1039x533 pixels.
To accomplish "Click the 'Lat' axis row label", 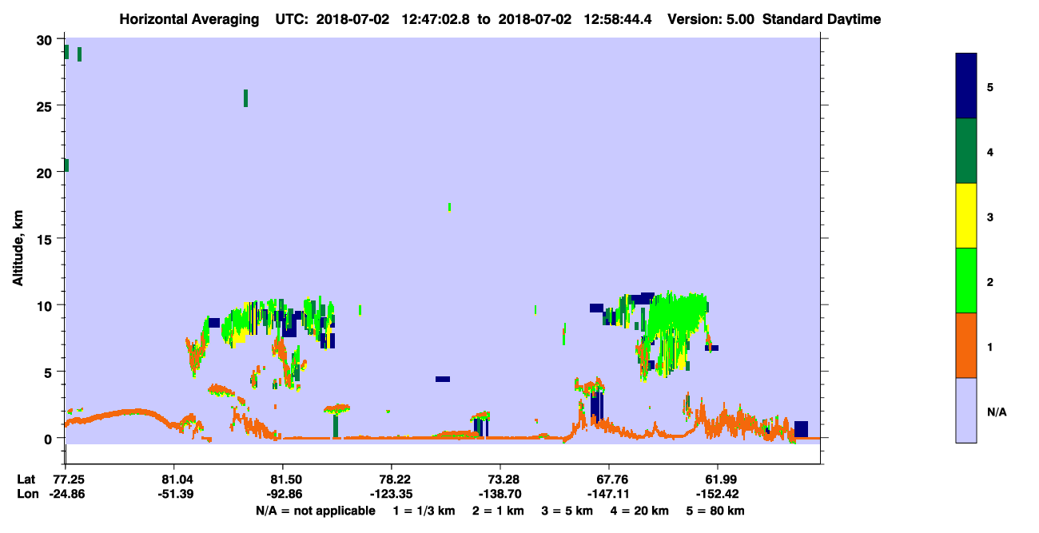I will [26, 479].
